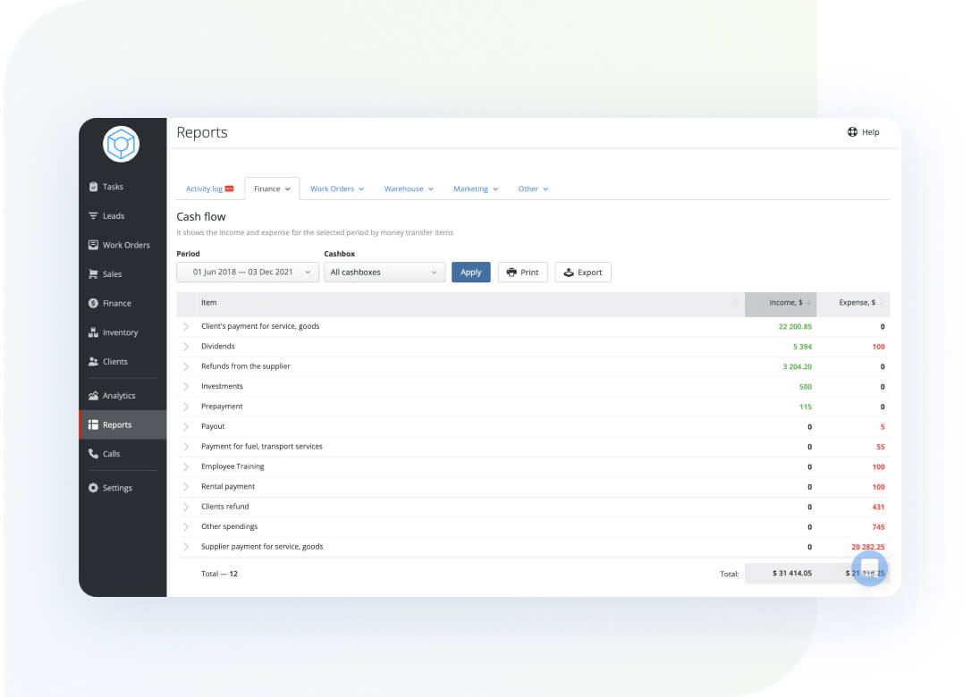This screenshot has height=697, width=980.
Task: Open Analytics via its chart icon
Action: [94, 396]
